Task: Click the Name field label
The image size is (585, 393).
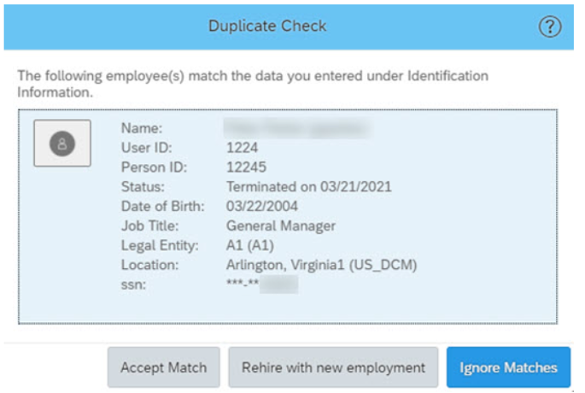Action: coord(142,128)
